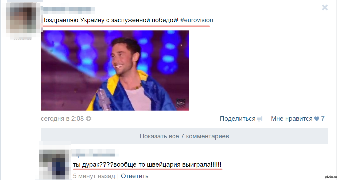Click the heart like icon
Screen dimensions: 338x180
(x=317, y=119)
